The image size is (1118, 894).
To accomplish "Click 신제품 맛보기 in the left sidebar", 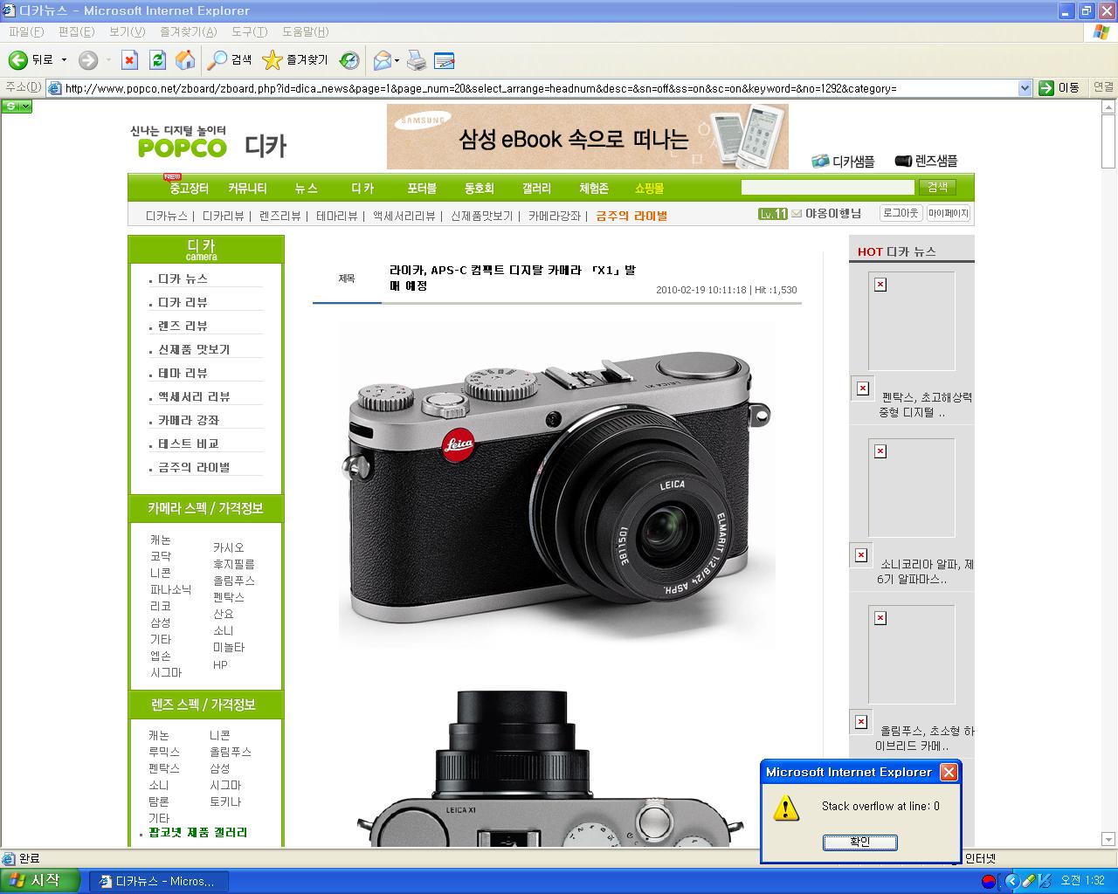I will coord(194,349).
